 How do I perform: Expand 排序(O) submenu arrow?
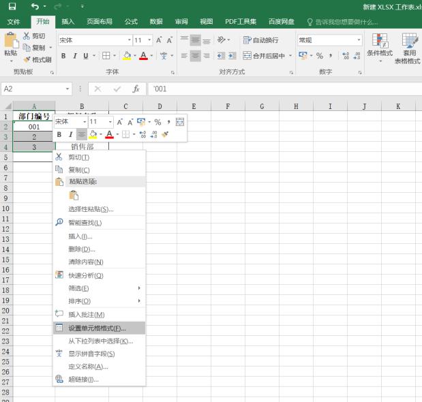tap(139, 300)
